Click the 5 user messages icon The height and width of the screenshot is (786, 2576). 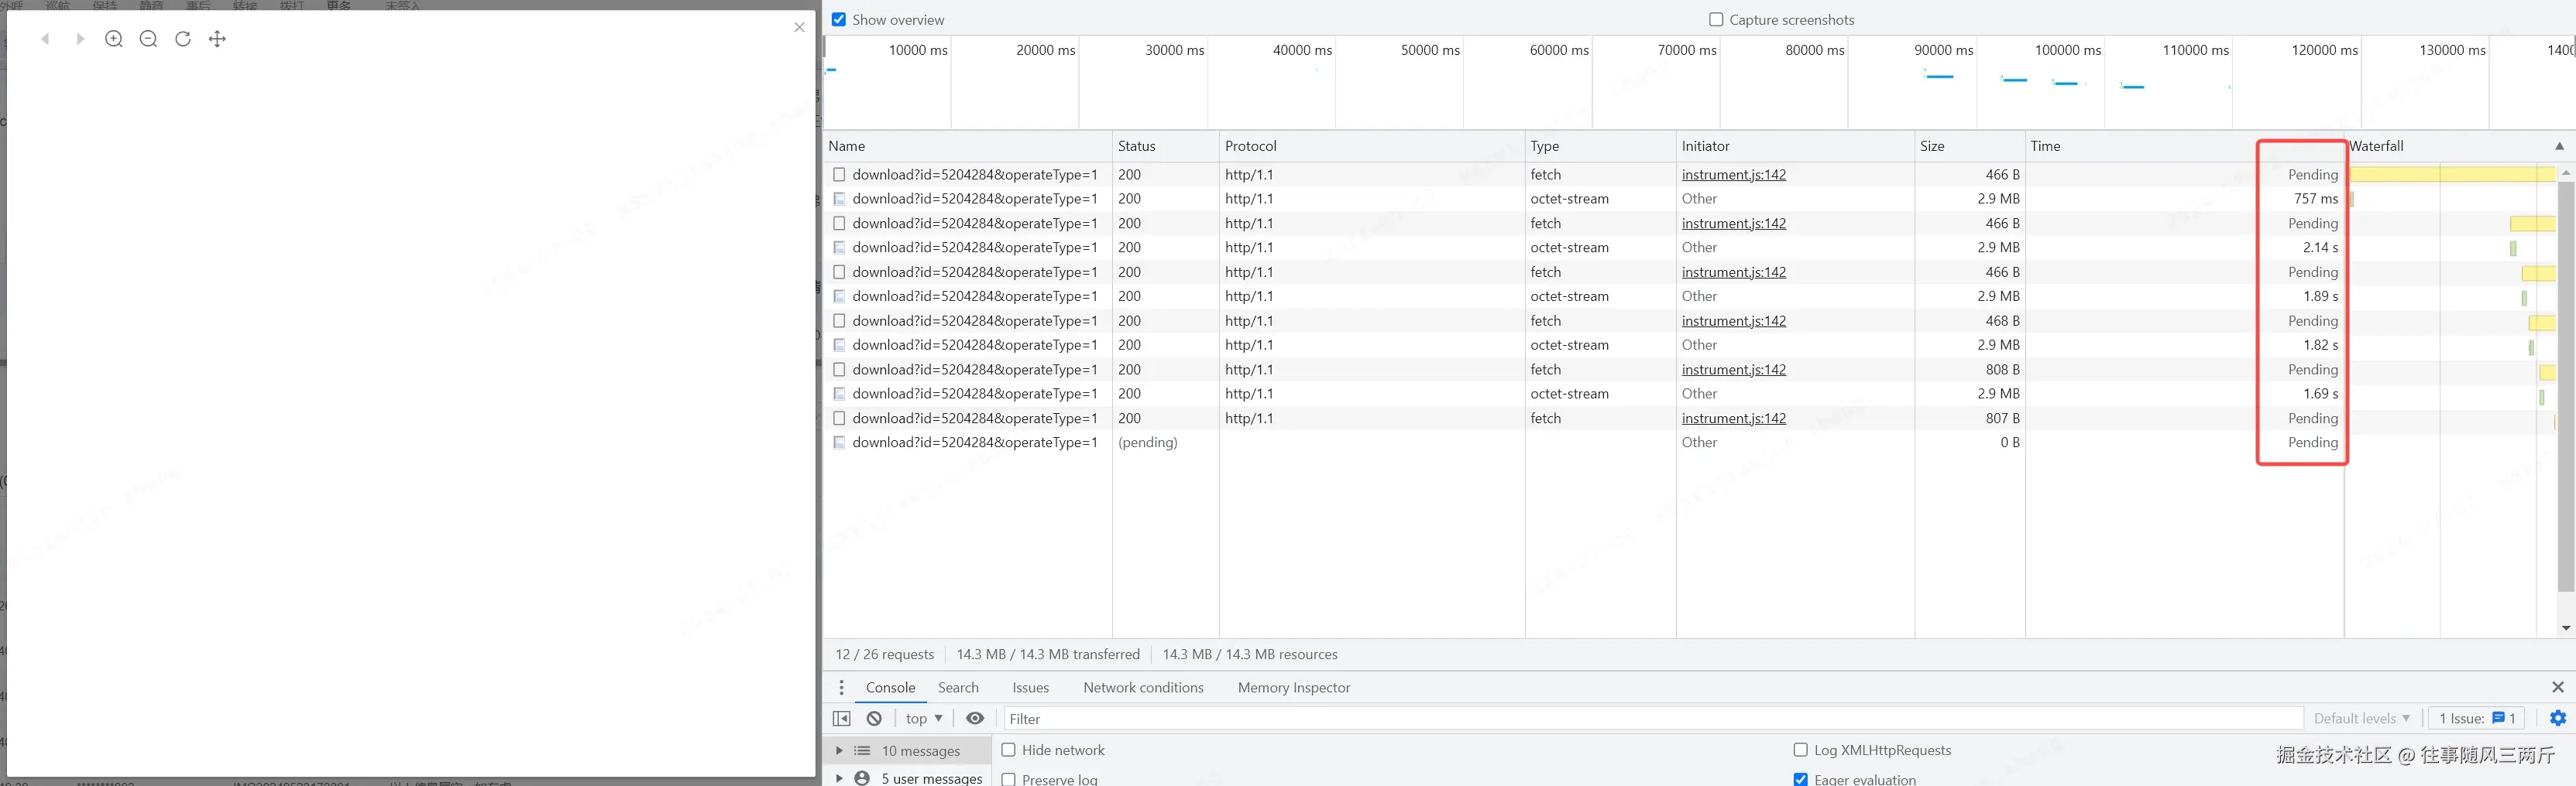click(x=862, y=778)
